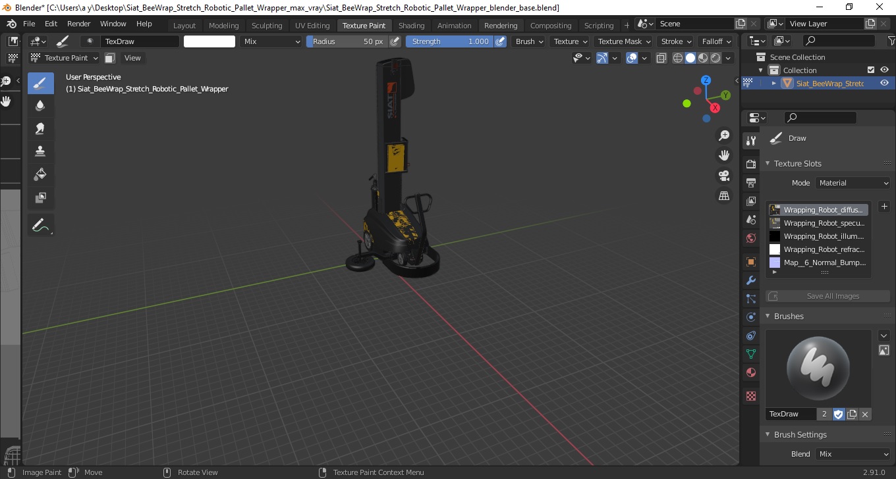The width and height of the screenshot is (896, 479).
Task: Open Texture properties tab icon
Action: coord(750,396)
